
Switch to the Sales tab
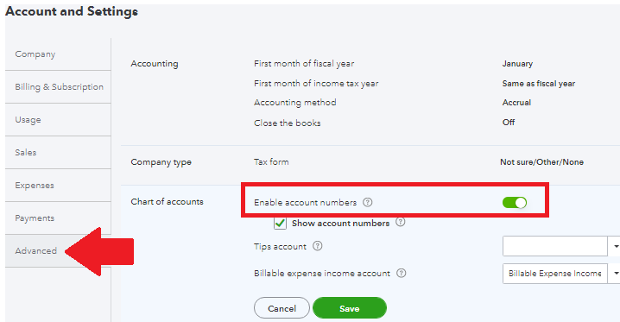coord(58,153)
